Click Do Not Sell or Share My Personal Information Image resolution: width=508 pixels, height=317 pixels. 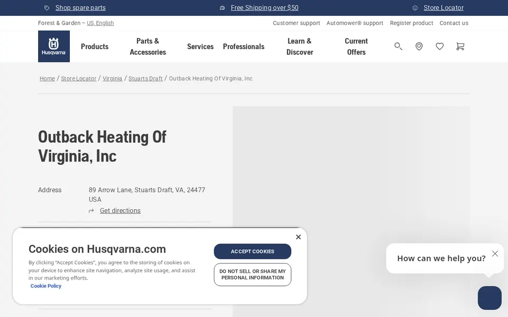[252, 275]
